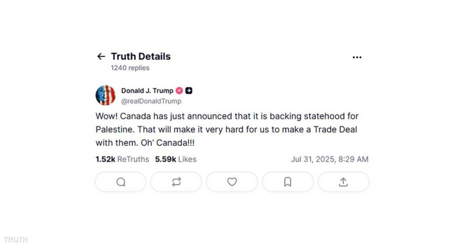The width and height of the screenshot is (467, 245).
Task: Like the post with the heart icon
Action: 232,182
